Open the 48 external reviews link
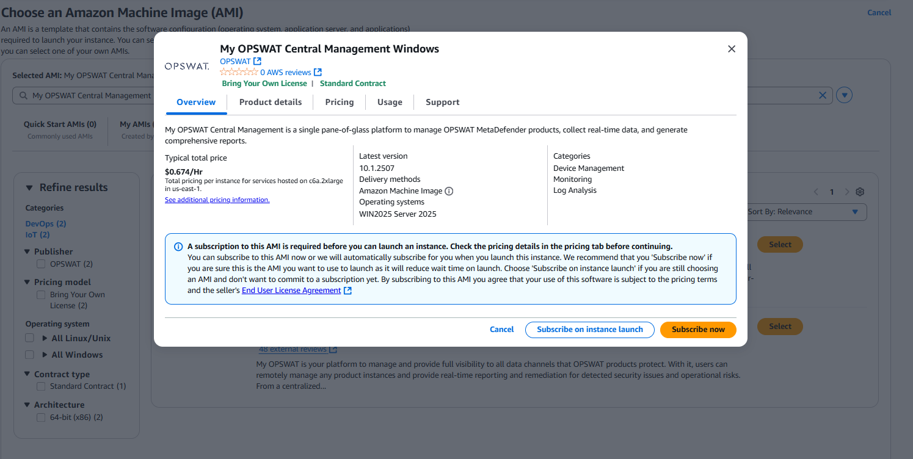The height and width of the screenshot is (459, 913). click(x=293, y=349)
